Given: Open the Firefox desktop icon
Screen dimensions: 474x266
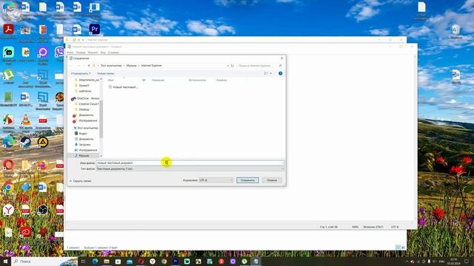Looking at the screenshot, I should (x=43, y=165).
